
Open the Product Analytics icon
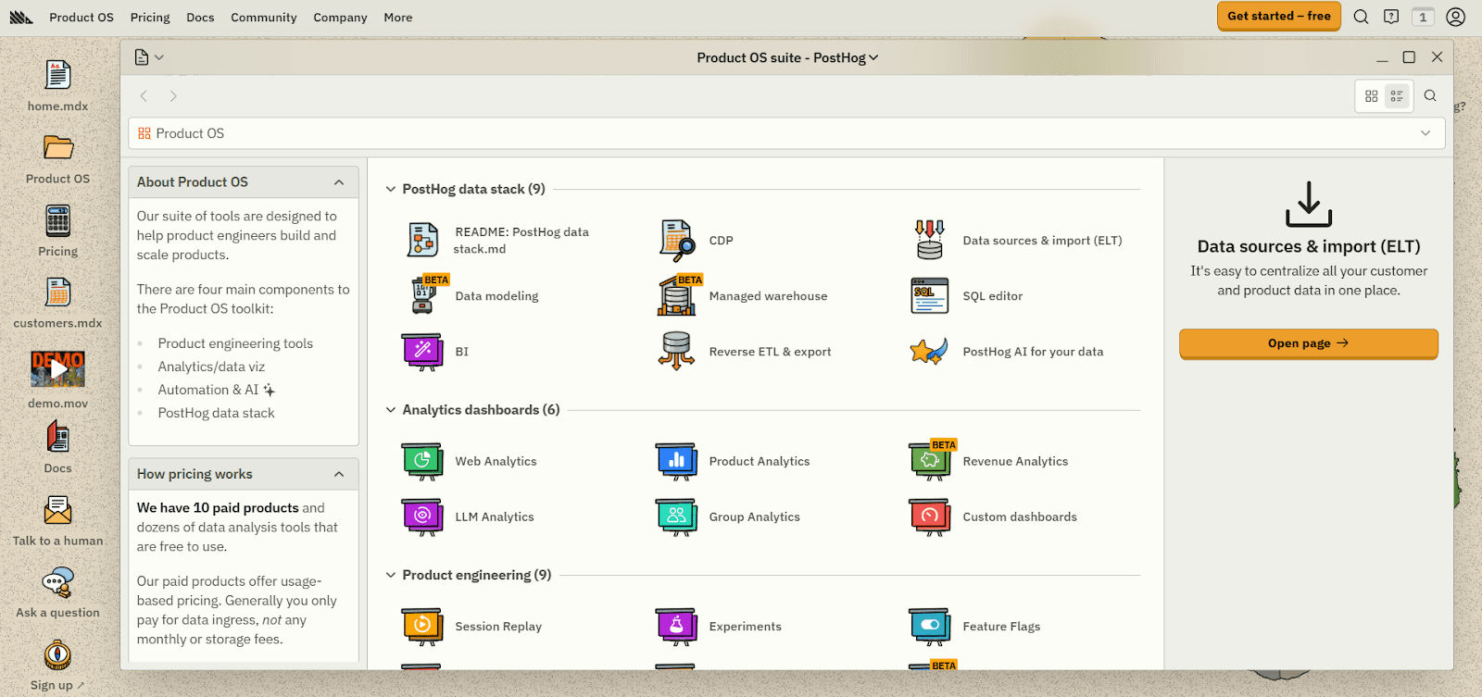677,461
